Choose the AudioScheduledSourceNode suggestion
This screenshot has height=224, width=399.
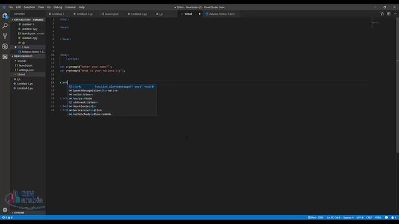112,114
